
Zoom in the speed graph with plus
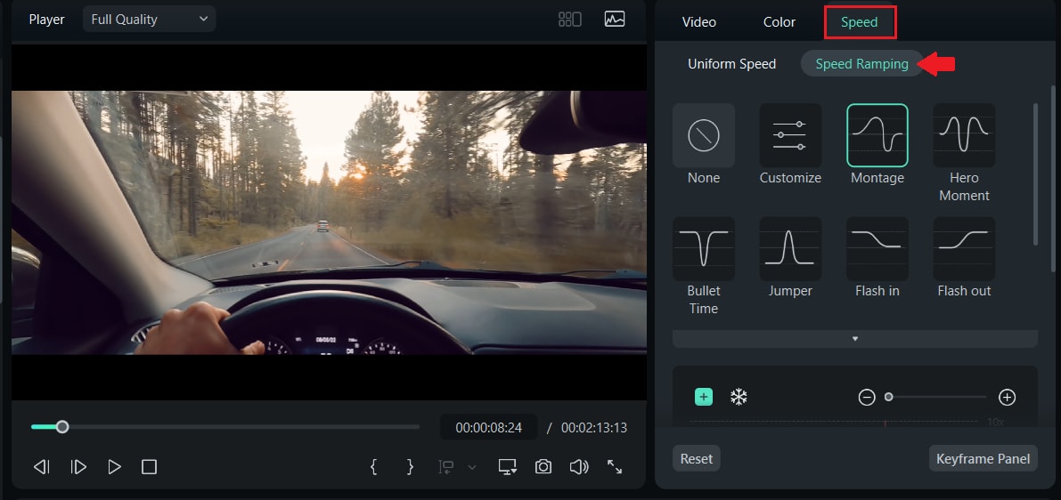(x=1007, y=398)
